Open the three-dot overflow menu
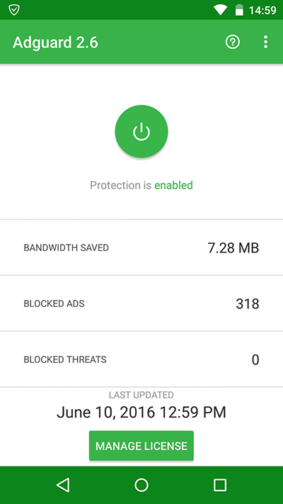This screenshot has width=283, height=504. coord(265,42)
